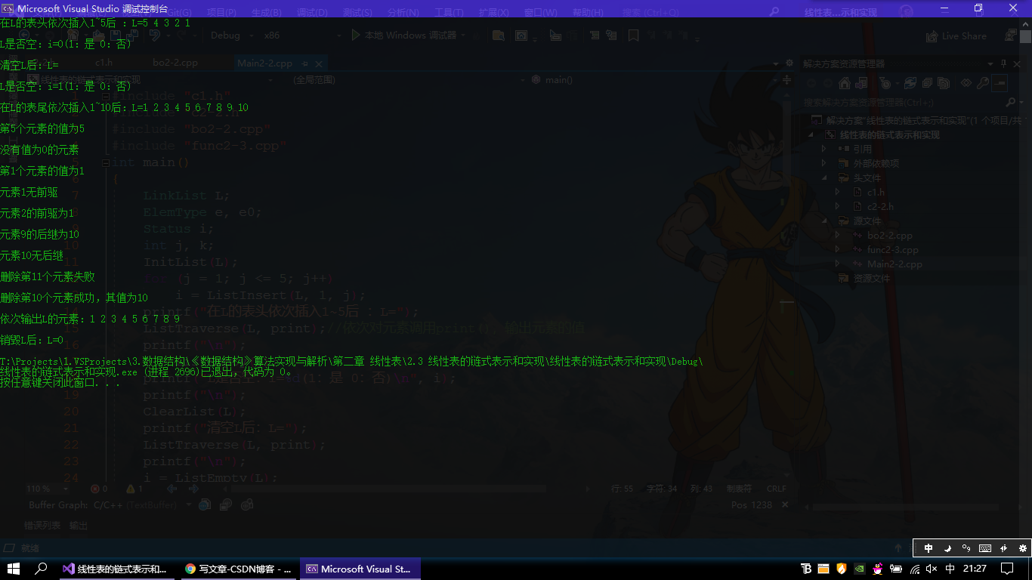Image resolution: width=1032 pixels, height=580 pixels.
Task: Toggle IME punctuation mode icon
Action: [966, 548]
